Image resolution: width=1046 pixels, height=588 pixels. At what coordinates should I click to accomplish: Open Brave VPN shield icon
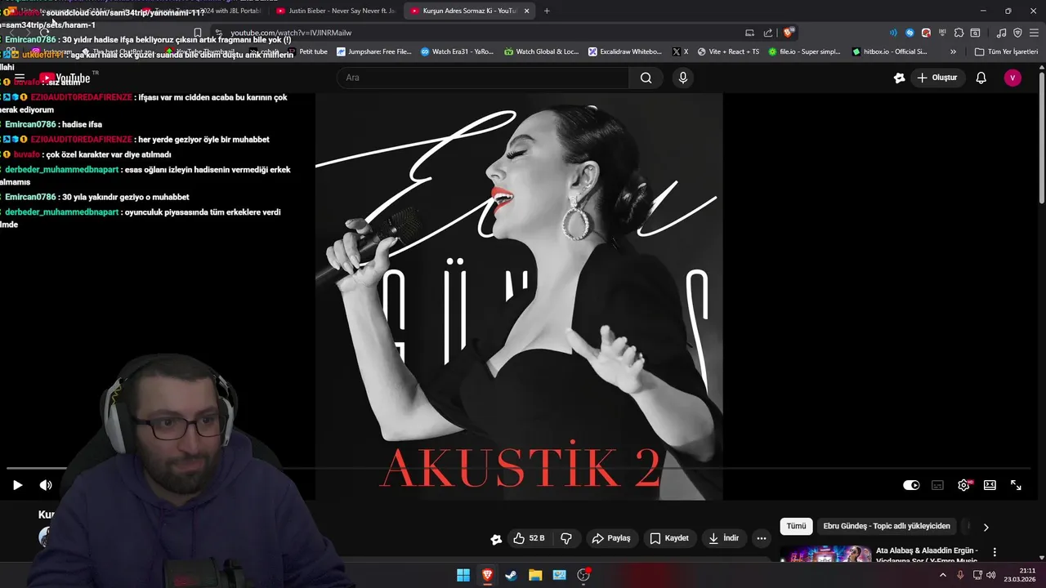pyautogui.click(x=1017, y=33)
